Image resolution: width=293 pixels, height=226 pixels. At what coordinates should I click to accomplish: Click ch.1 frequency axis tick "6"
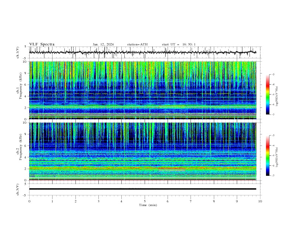(26, 85)
